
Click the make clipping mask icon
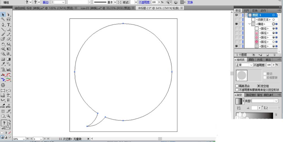[x=253, y=55]
